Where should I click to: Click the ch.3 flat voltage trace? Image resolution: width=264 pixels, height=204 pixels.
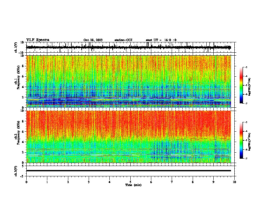click(129, 171)
